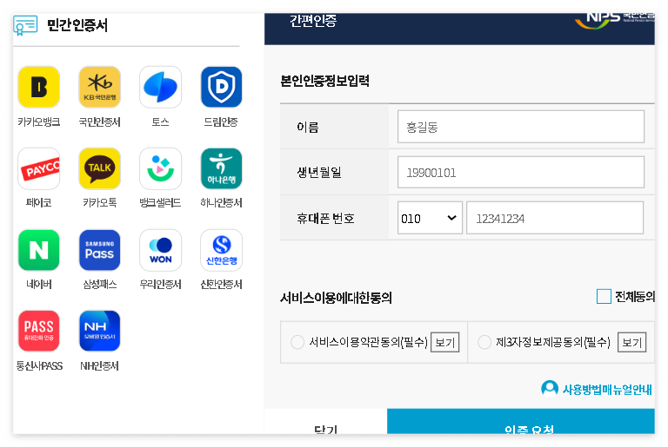The width and height of the screenshot is (668, 447).
Task: Choose the Samsung Pass (삼성패스) icon
Action: [x=100, y=250]
